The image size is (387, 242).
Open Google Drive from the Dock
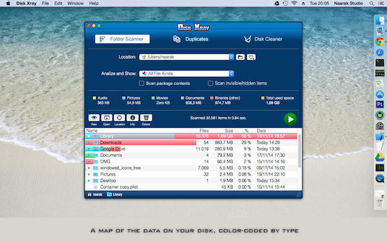[x=380, y=157]
